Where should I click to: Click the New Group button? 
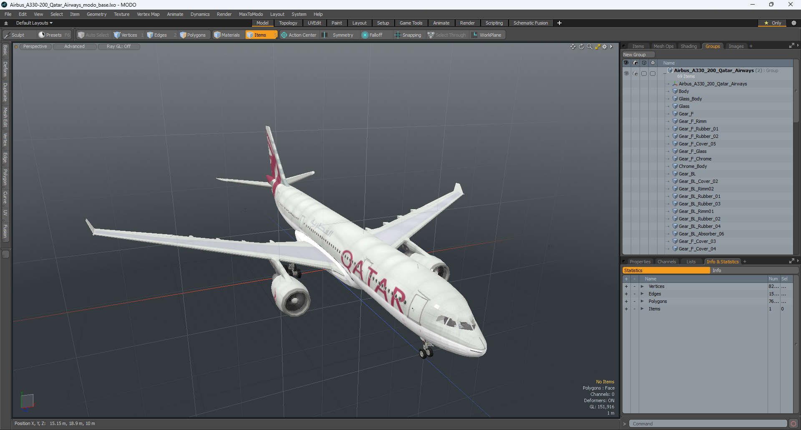point(638,55)
